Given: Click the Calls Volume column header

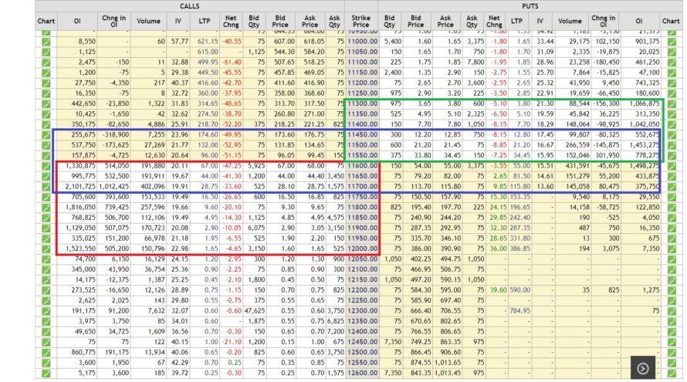Looking at the screenshot, I should 148,21.
